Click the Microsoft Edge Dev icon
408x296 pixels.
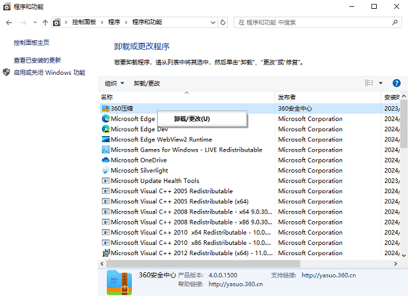pos(105,129)
